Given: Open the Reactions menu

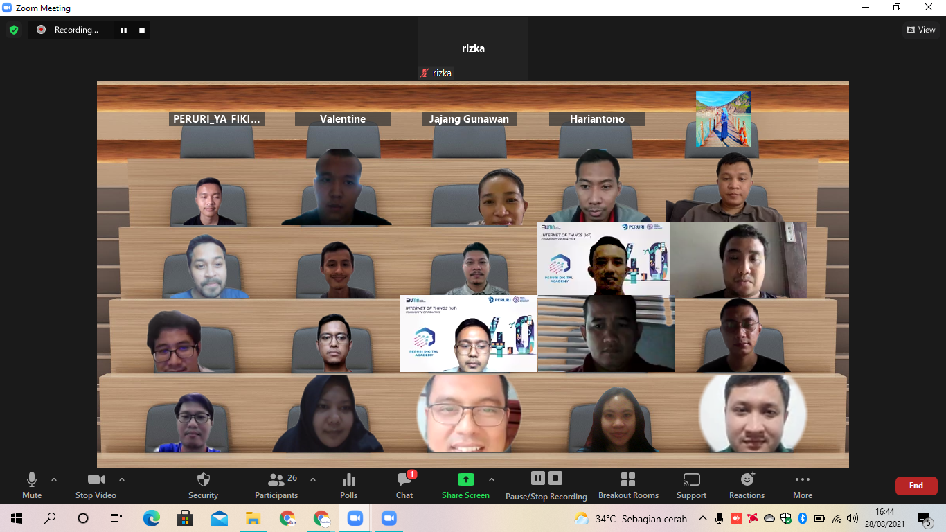Looking at the screenshot, I should [747, 486].
